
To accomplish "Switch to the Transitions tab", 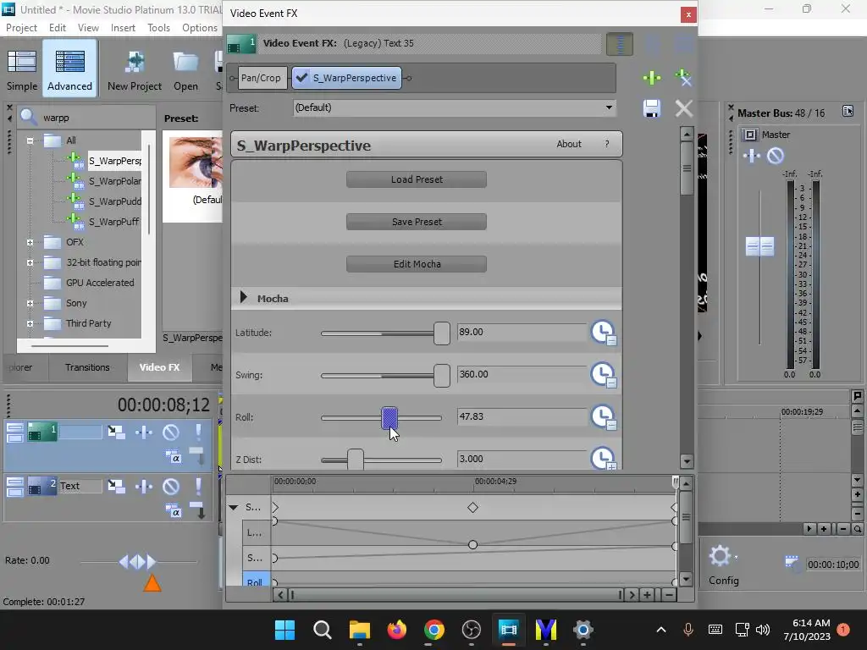I will tap(87, 367).
